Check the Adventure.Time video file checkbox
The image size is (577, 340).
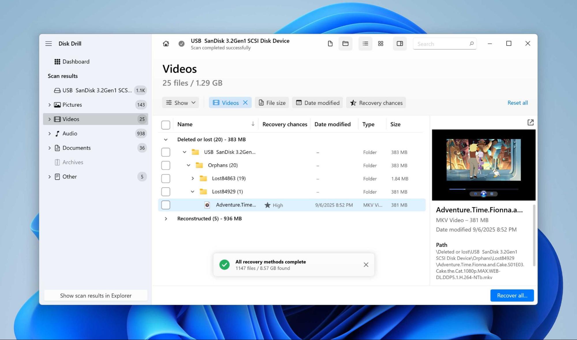click(166, 205)
